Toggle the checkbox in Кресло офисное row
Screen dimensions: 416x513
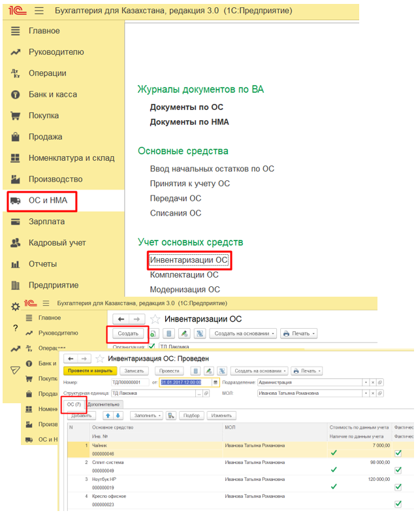point(398,503)
